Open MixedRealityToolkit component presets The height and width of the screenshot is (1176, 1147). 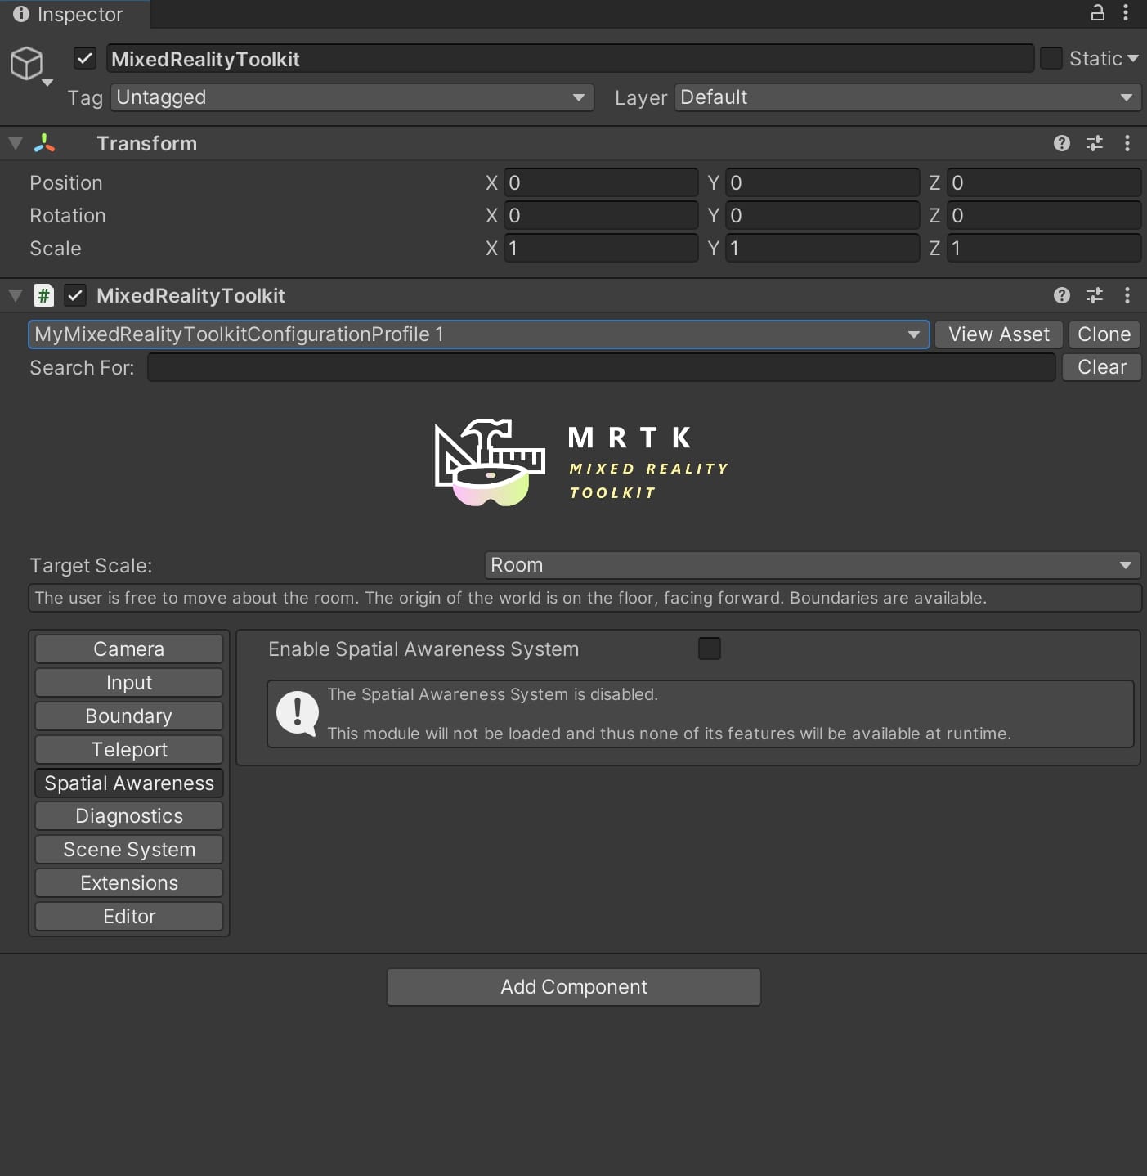point(1095,295)
